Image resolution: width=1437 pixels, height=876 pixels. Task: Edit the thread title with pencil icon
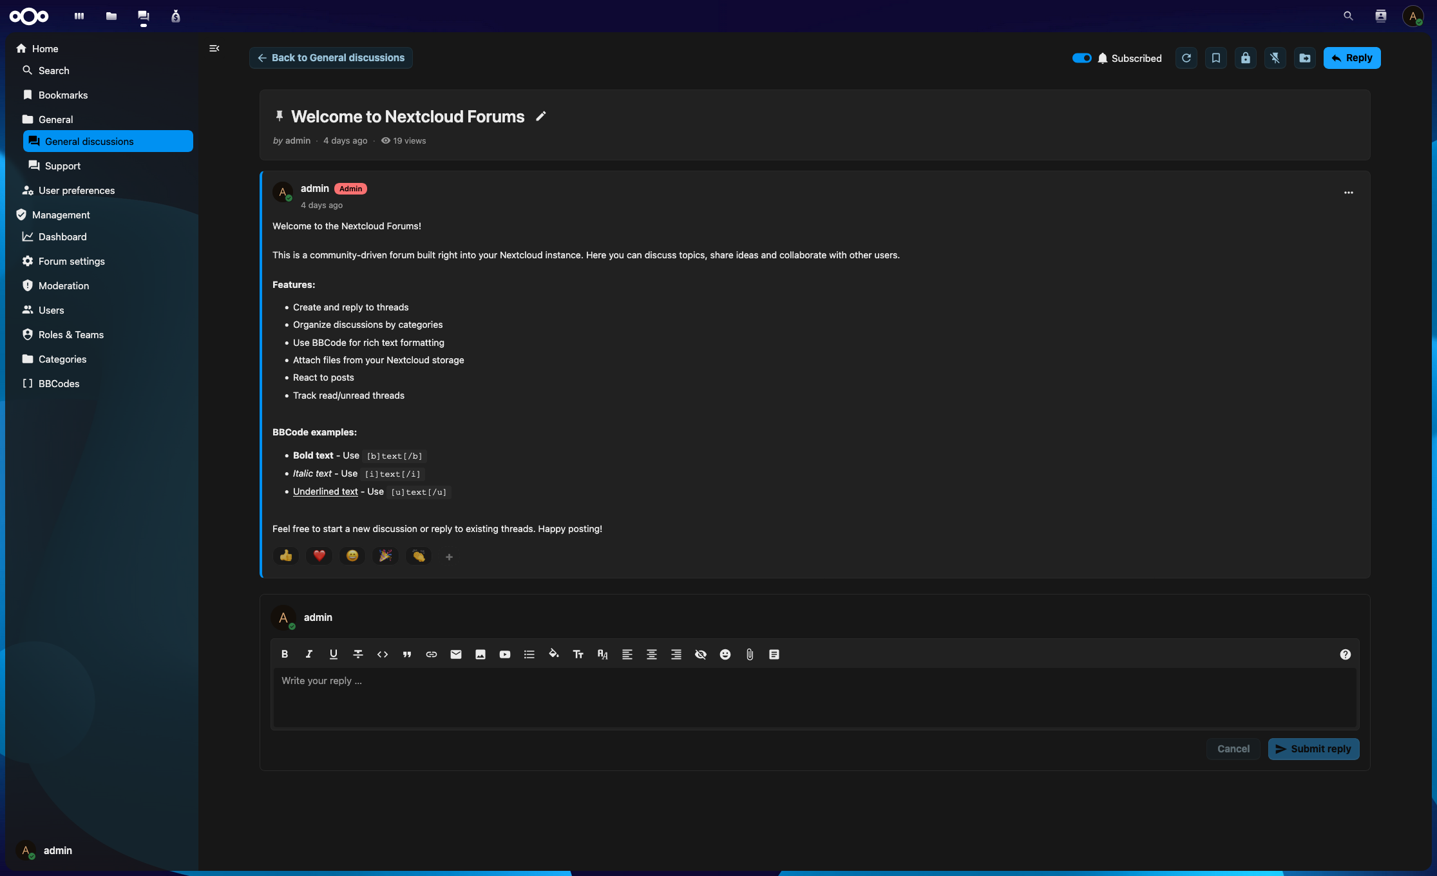tap(541, 116)
